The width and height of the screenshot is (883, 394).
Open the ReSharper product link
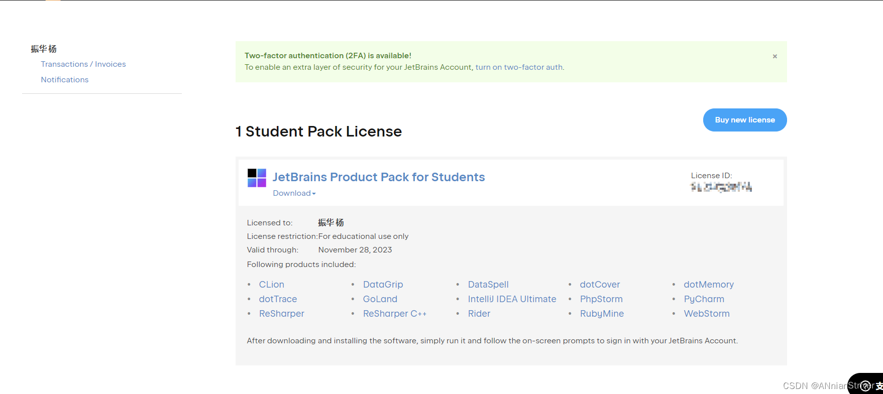282,314
